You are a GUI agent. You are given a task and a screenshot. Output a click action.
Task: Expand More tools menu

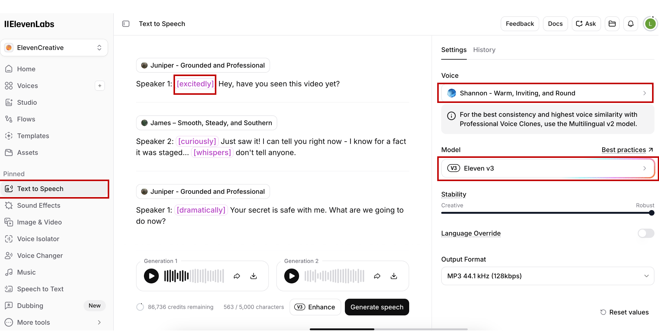(54, 323)
